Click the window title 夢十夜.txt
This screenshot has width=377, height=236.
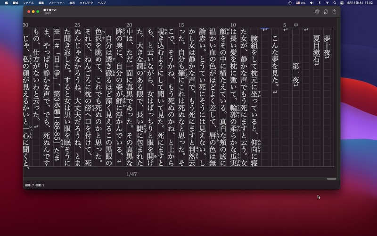pos(50,10)
